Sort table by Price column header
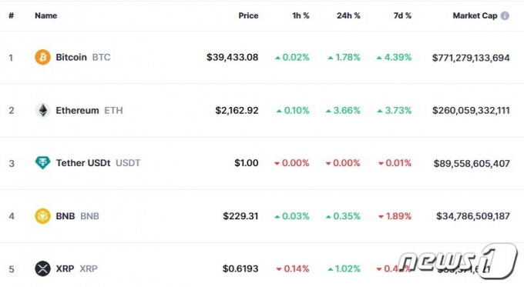 tap(248, 15)
